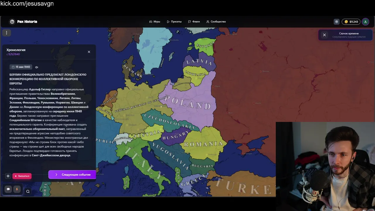Image resolution: width=375 pixels, height=211 pixels.
Task: Select Latvia on the map
Action: 199,62
